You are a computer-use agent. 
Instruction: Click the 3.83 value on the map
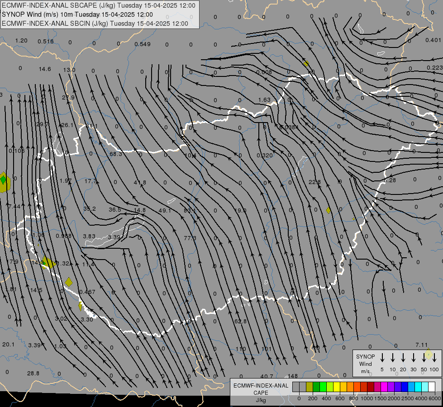(x=89, y=236)
